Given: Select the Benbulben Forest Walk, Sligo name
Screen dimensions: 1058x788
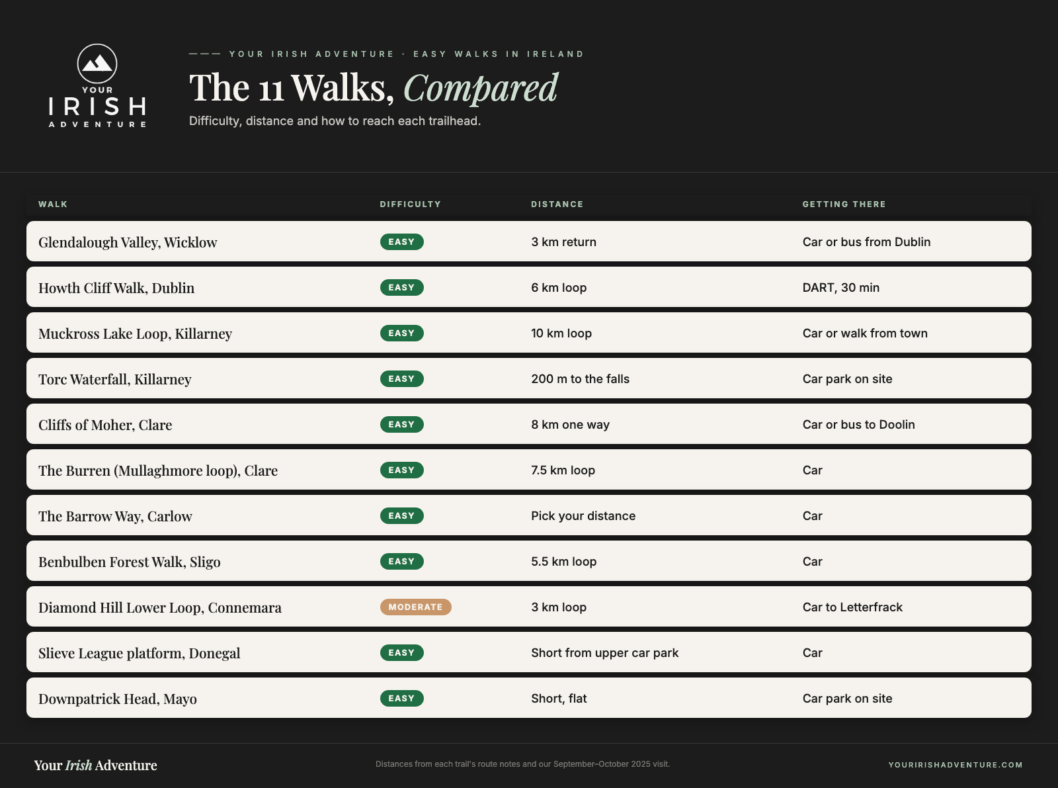Looking at the screenshot, I should 130,562.
